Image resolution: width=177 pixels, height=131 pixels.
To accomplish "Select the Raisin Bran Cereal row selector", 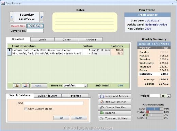I will [x=10, y=50].
